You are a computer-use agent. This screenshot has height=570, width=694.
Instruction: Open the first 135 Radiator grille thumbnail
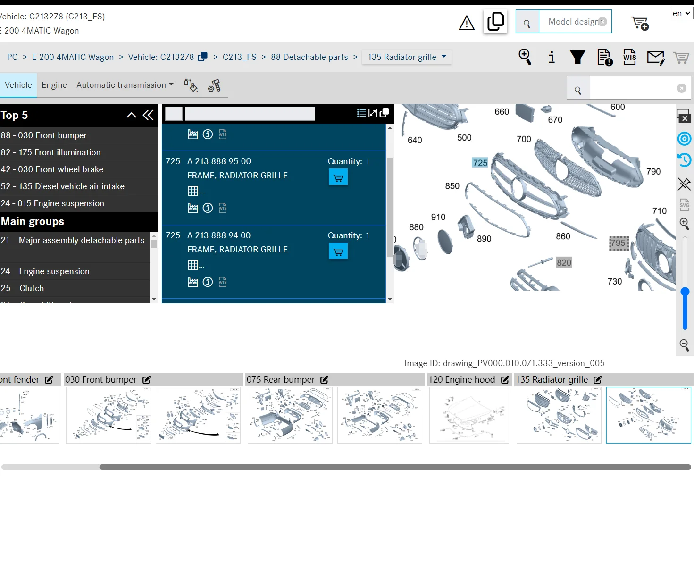[x=559, y=415]
